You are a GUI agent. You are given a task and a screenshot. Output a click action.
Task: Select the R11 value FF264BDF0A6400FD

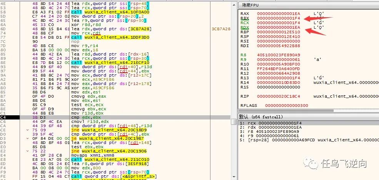279,69
